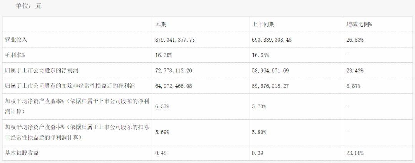Screen dimensions: 415x163
Task: Click the 单位：元 unit label
Action: [x=28, y=6]
